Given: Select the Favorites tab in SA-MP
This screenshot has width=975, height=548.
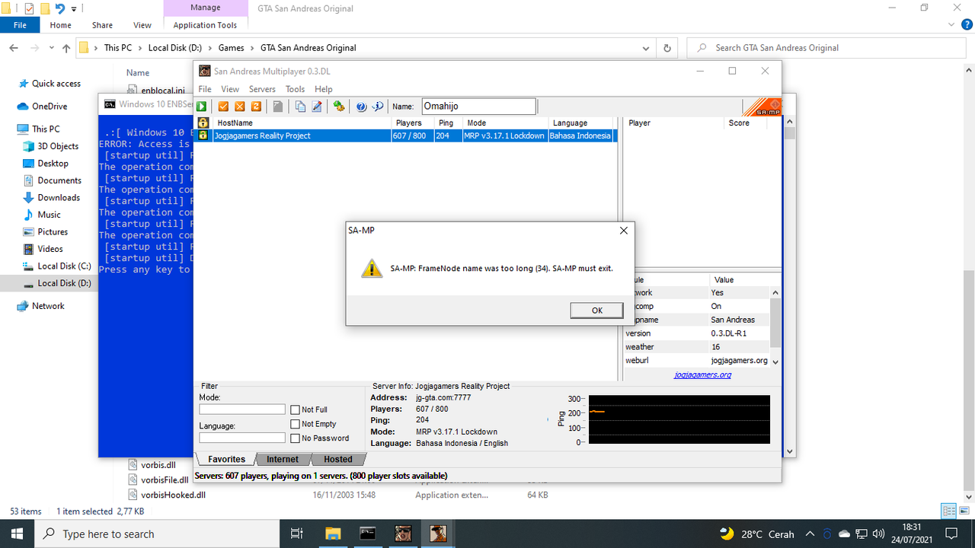Looking at the screenshot, I should click(227, 459).
